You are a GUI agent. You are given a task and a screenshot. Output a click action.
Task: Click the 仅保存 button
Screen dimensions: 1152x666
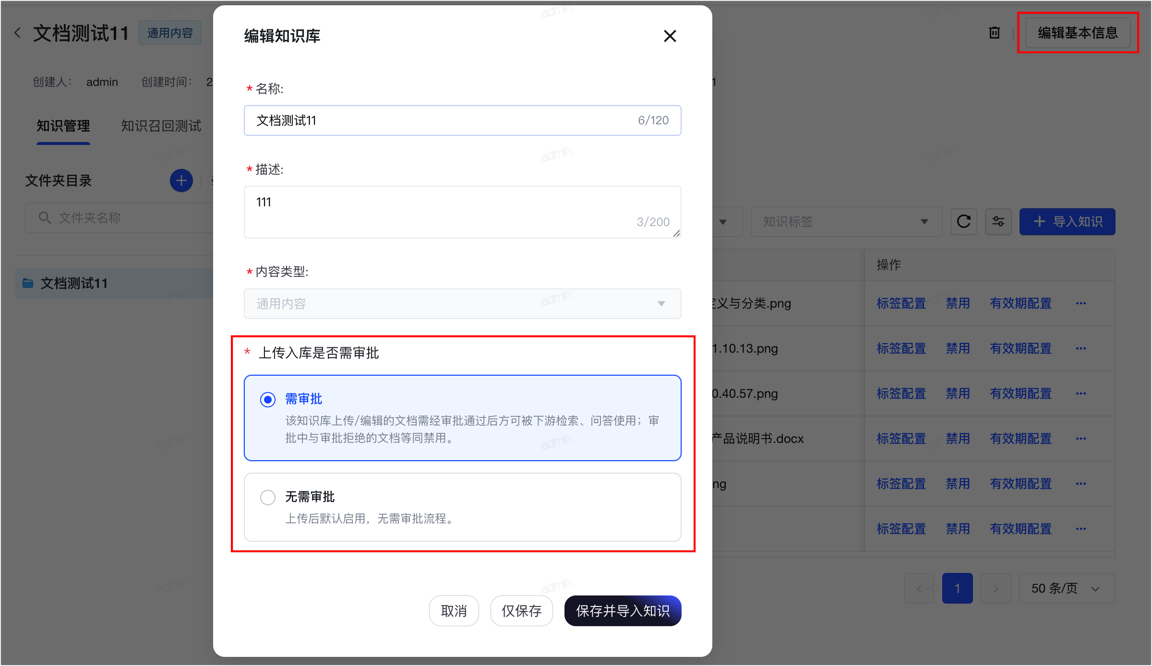click(x=521, y=611)
